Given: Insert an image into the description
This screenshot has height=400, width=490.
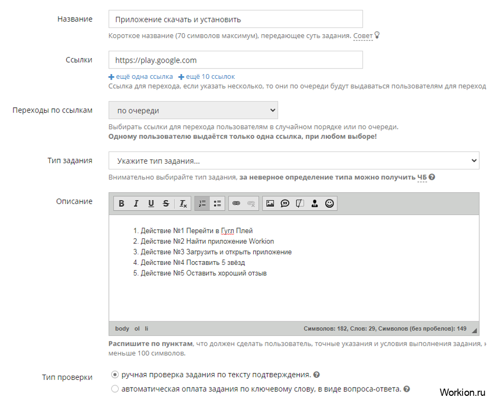Looking at the screenshot, I should (270, 204).
